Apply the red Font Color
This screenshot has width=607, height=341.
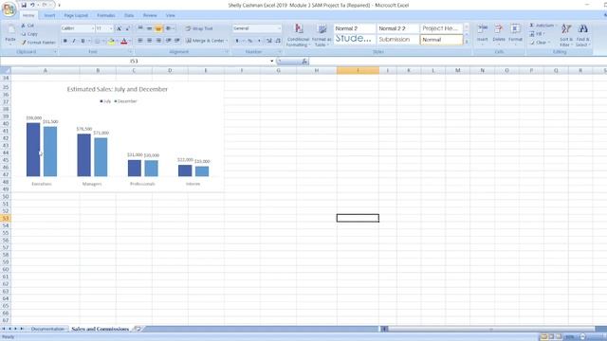(x=124, y=41)
